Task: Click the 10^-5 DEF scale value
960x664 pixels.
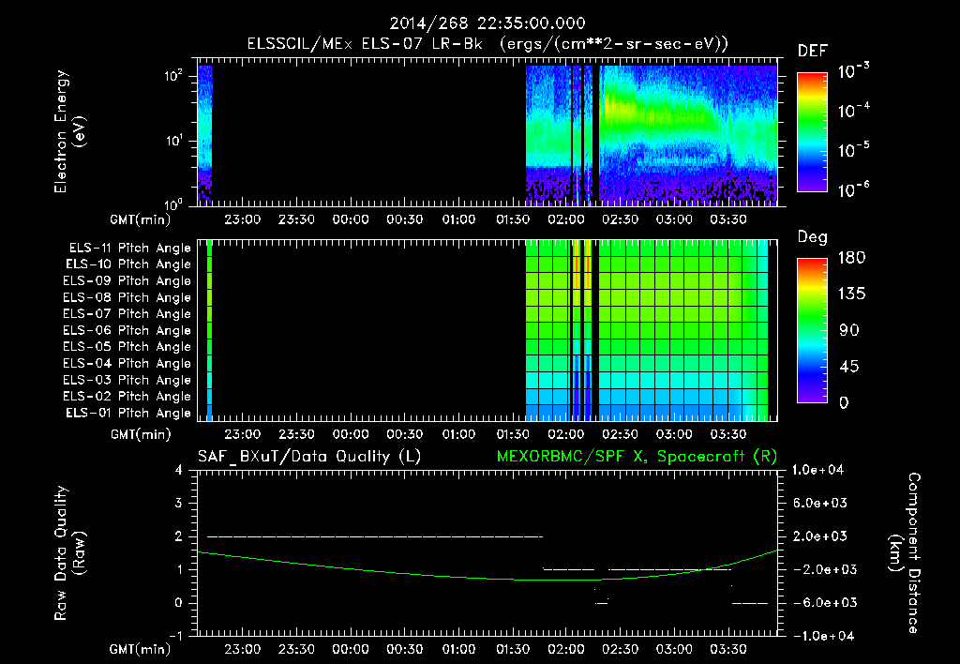Action: 853,149
